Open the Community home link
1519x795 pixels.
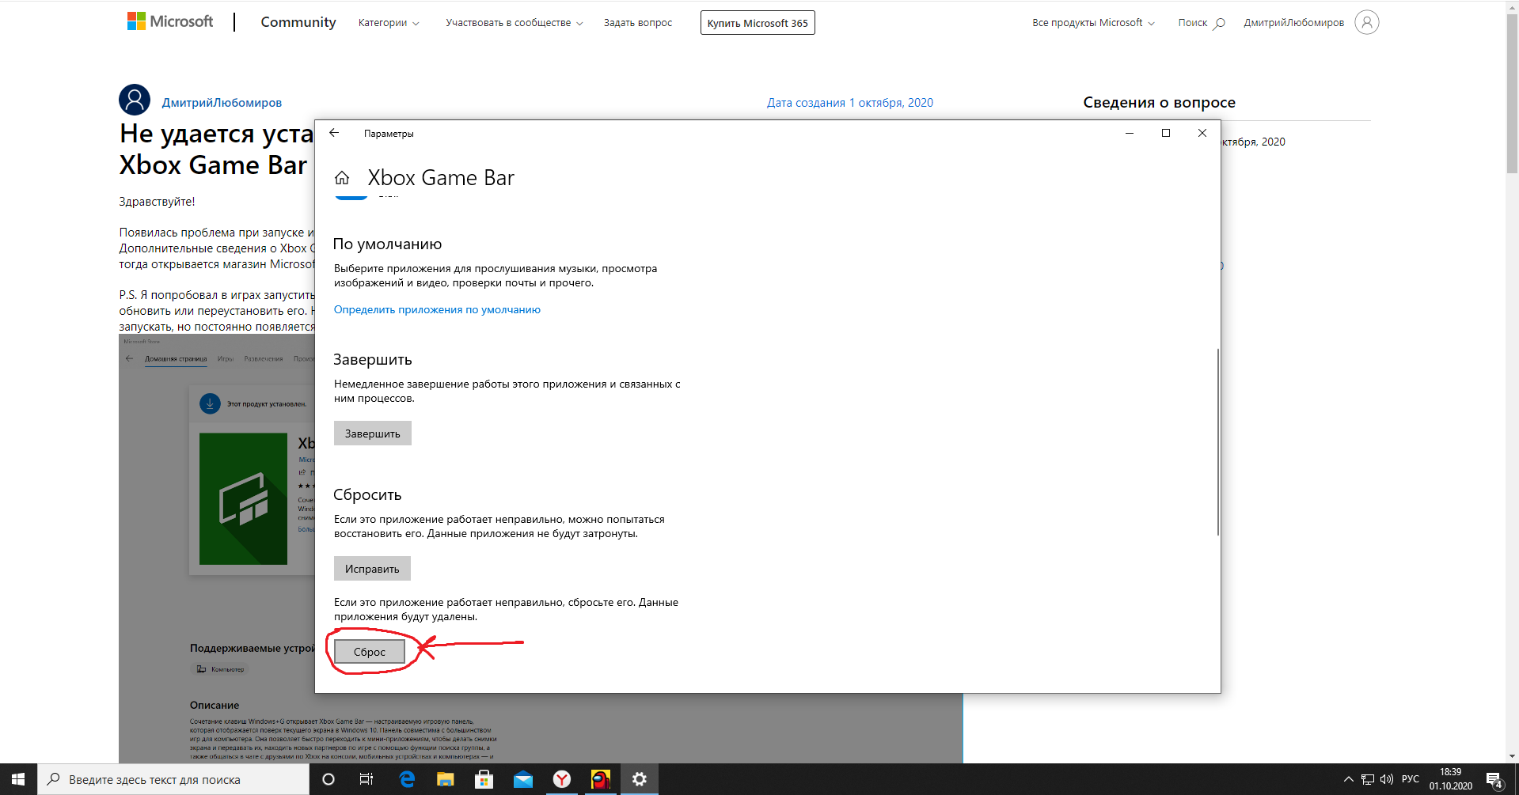point(298,22)
